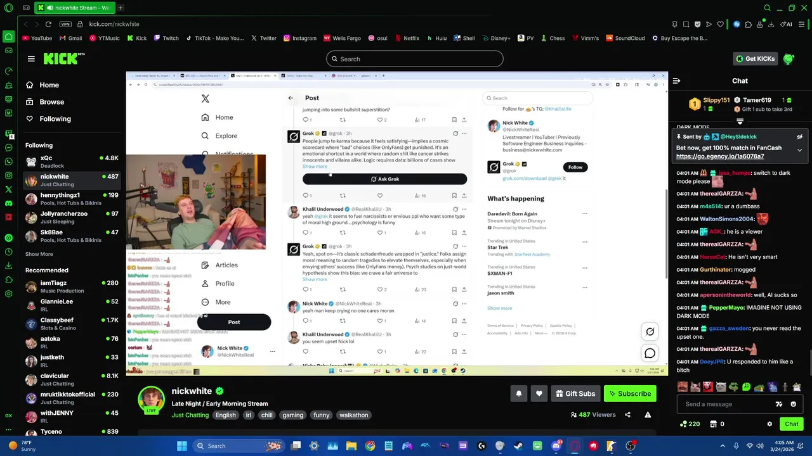This screenshot has width=812, height=456.
Task: Open hennythingz1 channel in sidebar
Action: coord(72,199)
